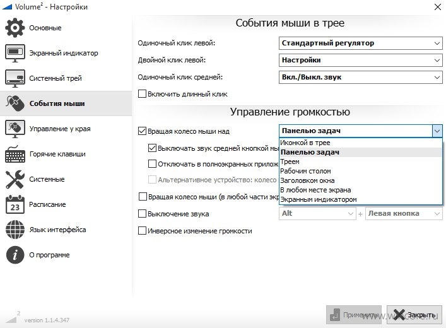Open the Одиночный клик средней dropdown
446x328 pixels.
(360, 77)
